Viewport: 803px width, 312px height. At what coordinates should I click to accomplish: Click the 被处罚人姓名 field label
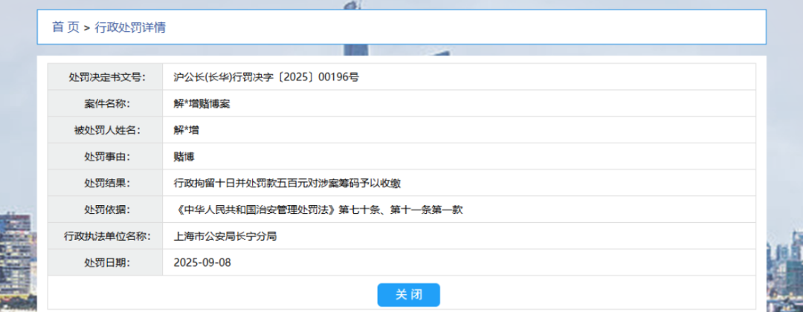pos(106,130)
